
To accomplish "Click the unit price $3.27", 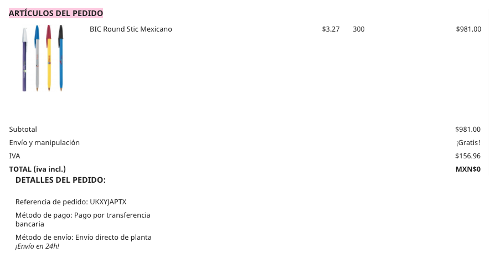I will point(331,29).
